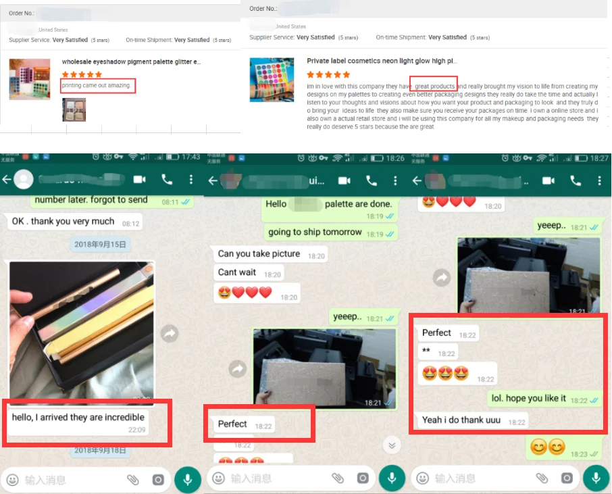Image resolution: width=612 pixels, height=494 pixels.
Task: Open eyeshadow pigment palette product thumbnail
Action: 30,79
